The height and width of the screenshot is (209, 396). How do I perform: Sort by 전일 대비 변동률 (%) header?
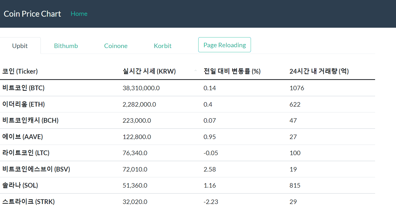tap(232, 71)
